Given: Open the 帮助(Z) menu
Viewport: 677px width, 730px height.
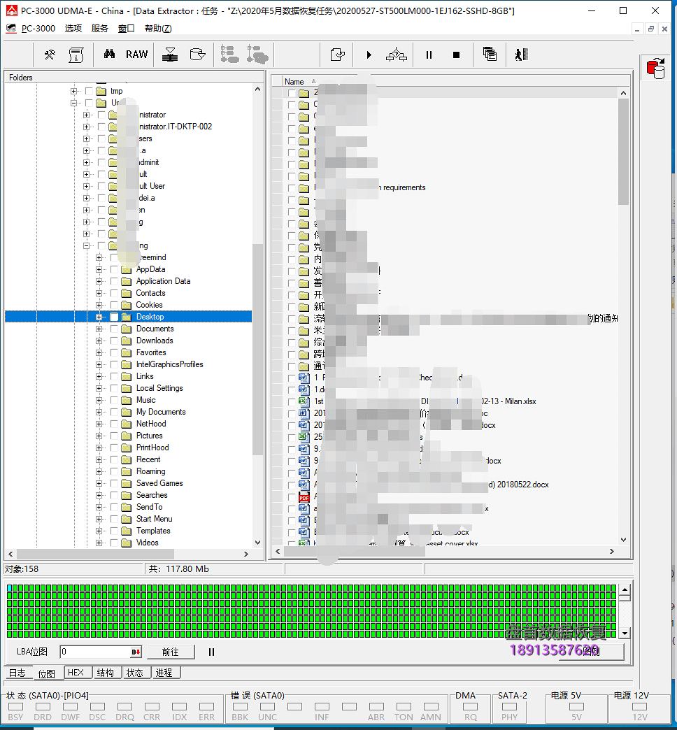Looking at the screenshot, I should pyautogui.click(x=158, y=29).
